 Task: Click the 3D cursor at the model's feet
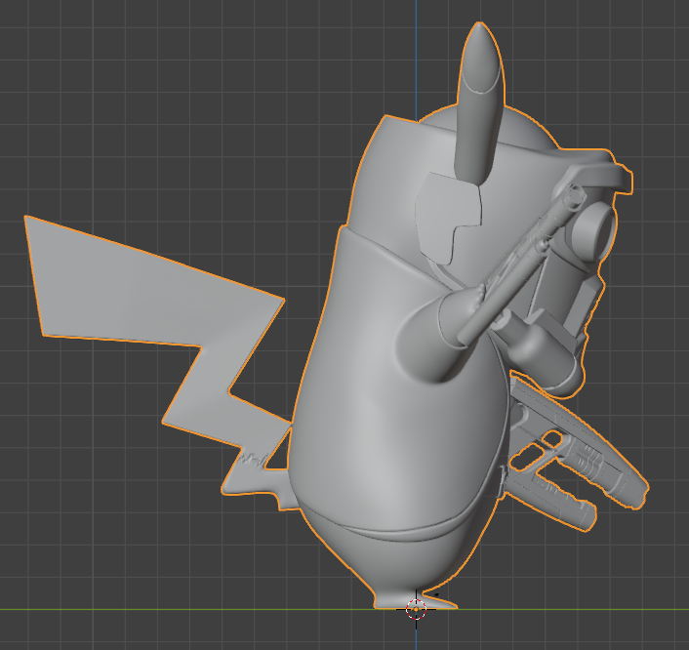point(416,610)
